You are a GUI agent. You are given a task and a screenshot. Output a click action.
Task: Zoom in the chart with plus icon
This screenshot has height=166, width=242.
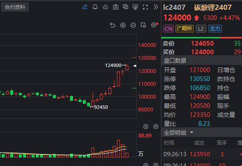[123, 25]
